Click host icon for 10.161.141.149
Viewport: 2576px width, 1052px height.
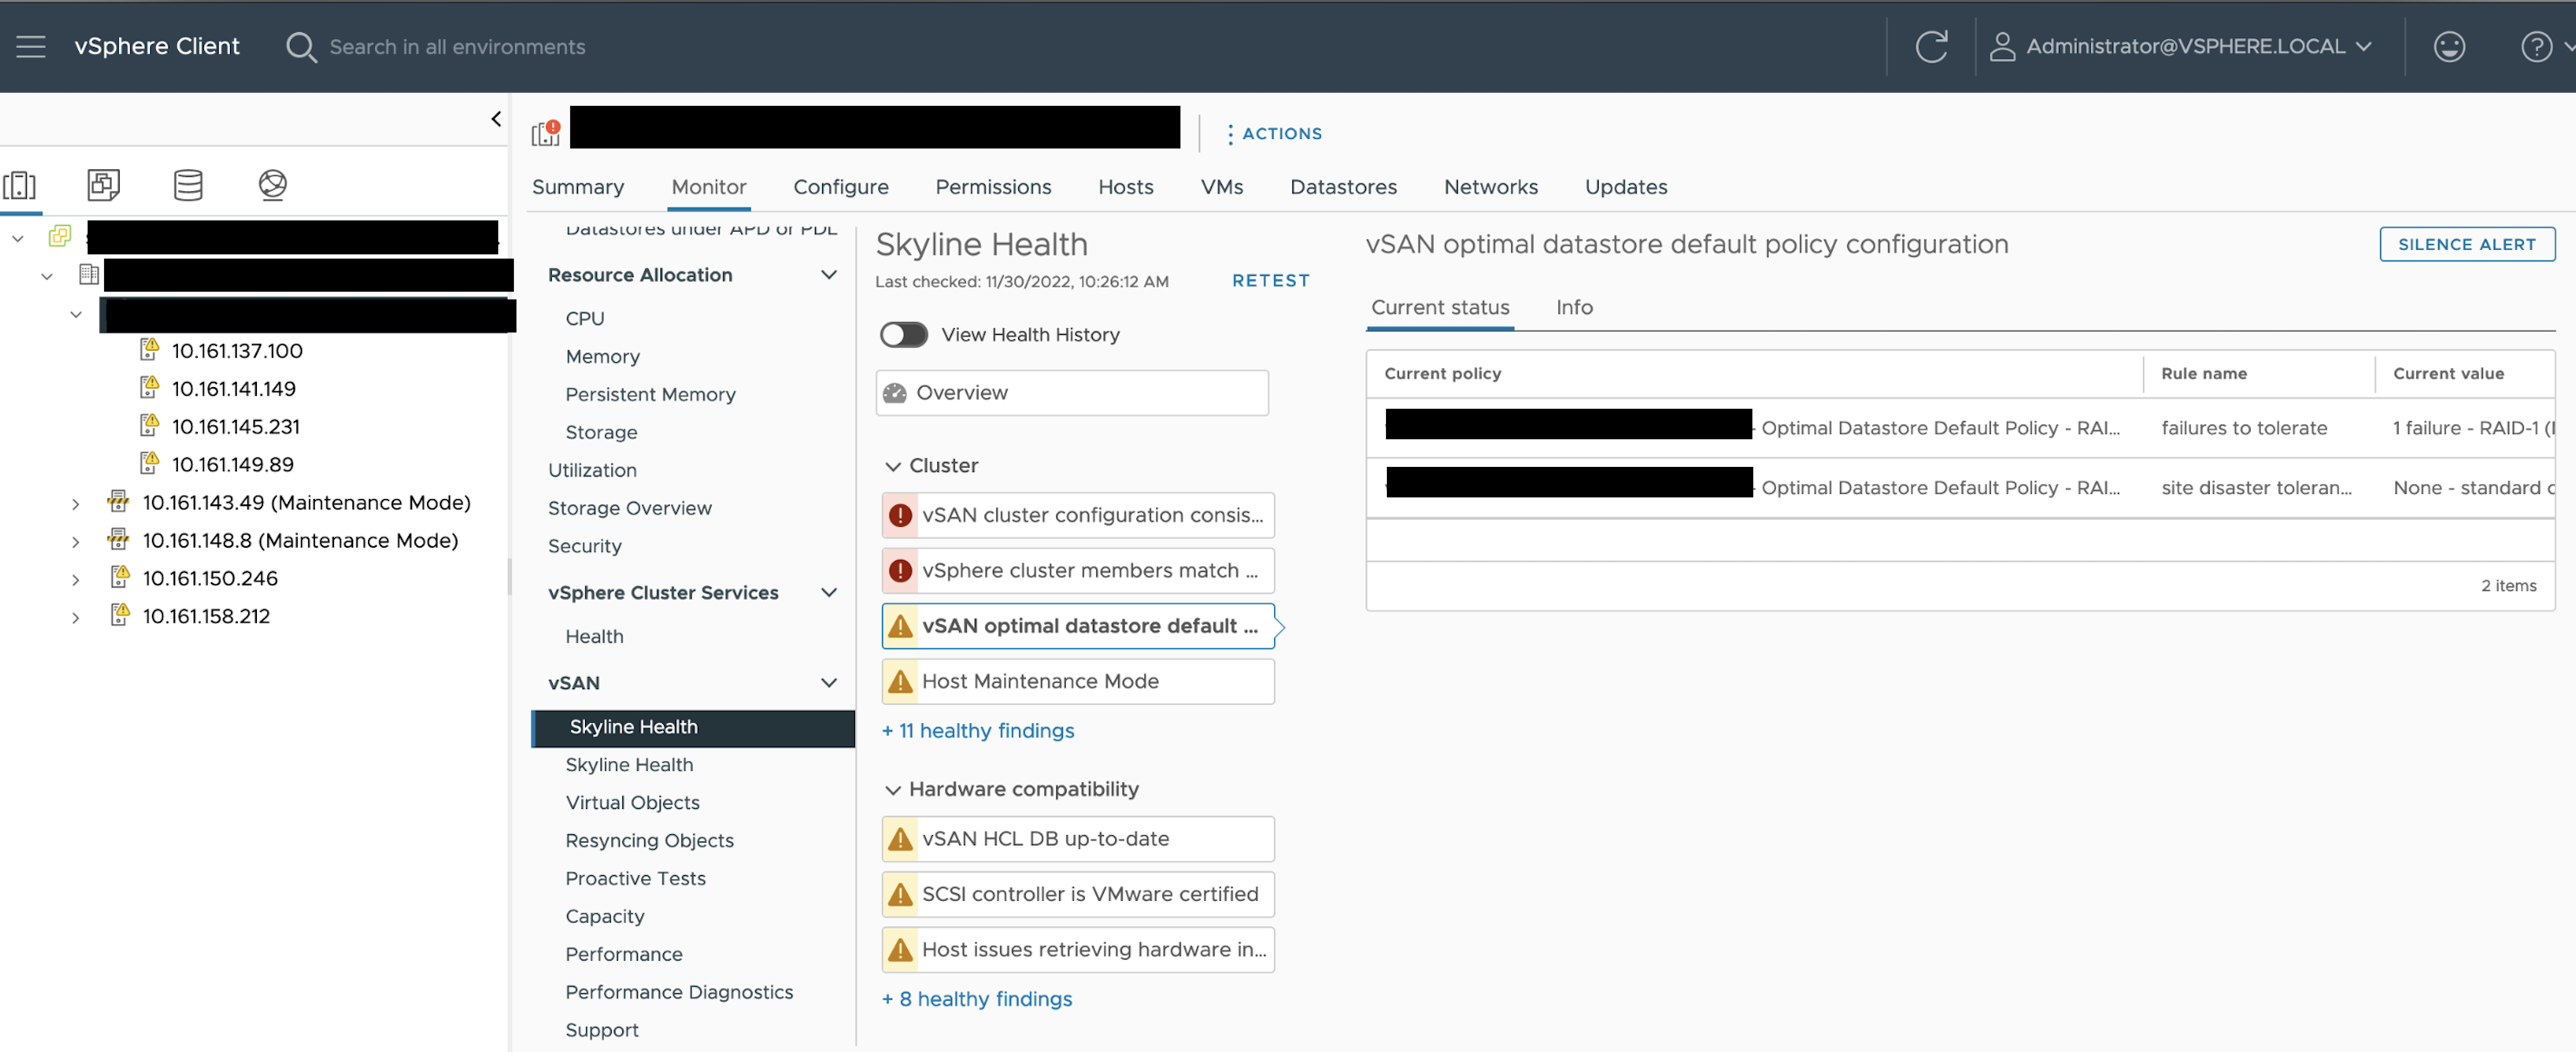[x=149, y=387]
